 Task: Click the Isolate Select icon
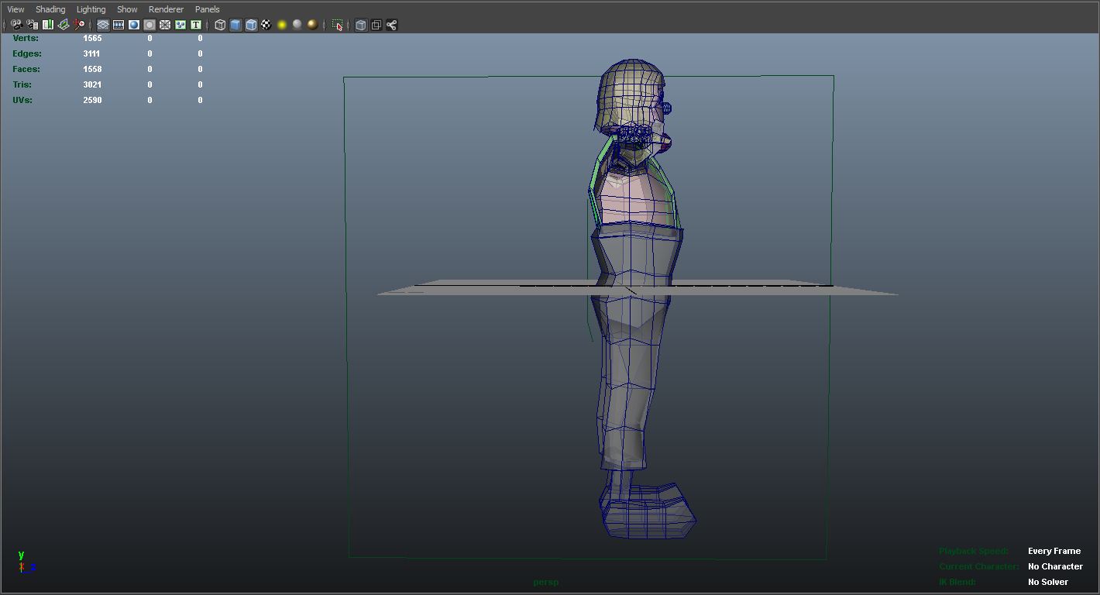point(338,25)
